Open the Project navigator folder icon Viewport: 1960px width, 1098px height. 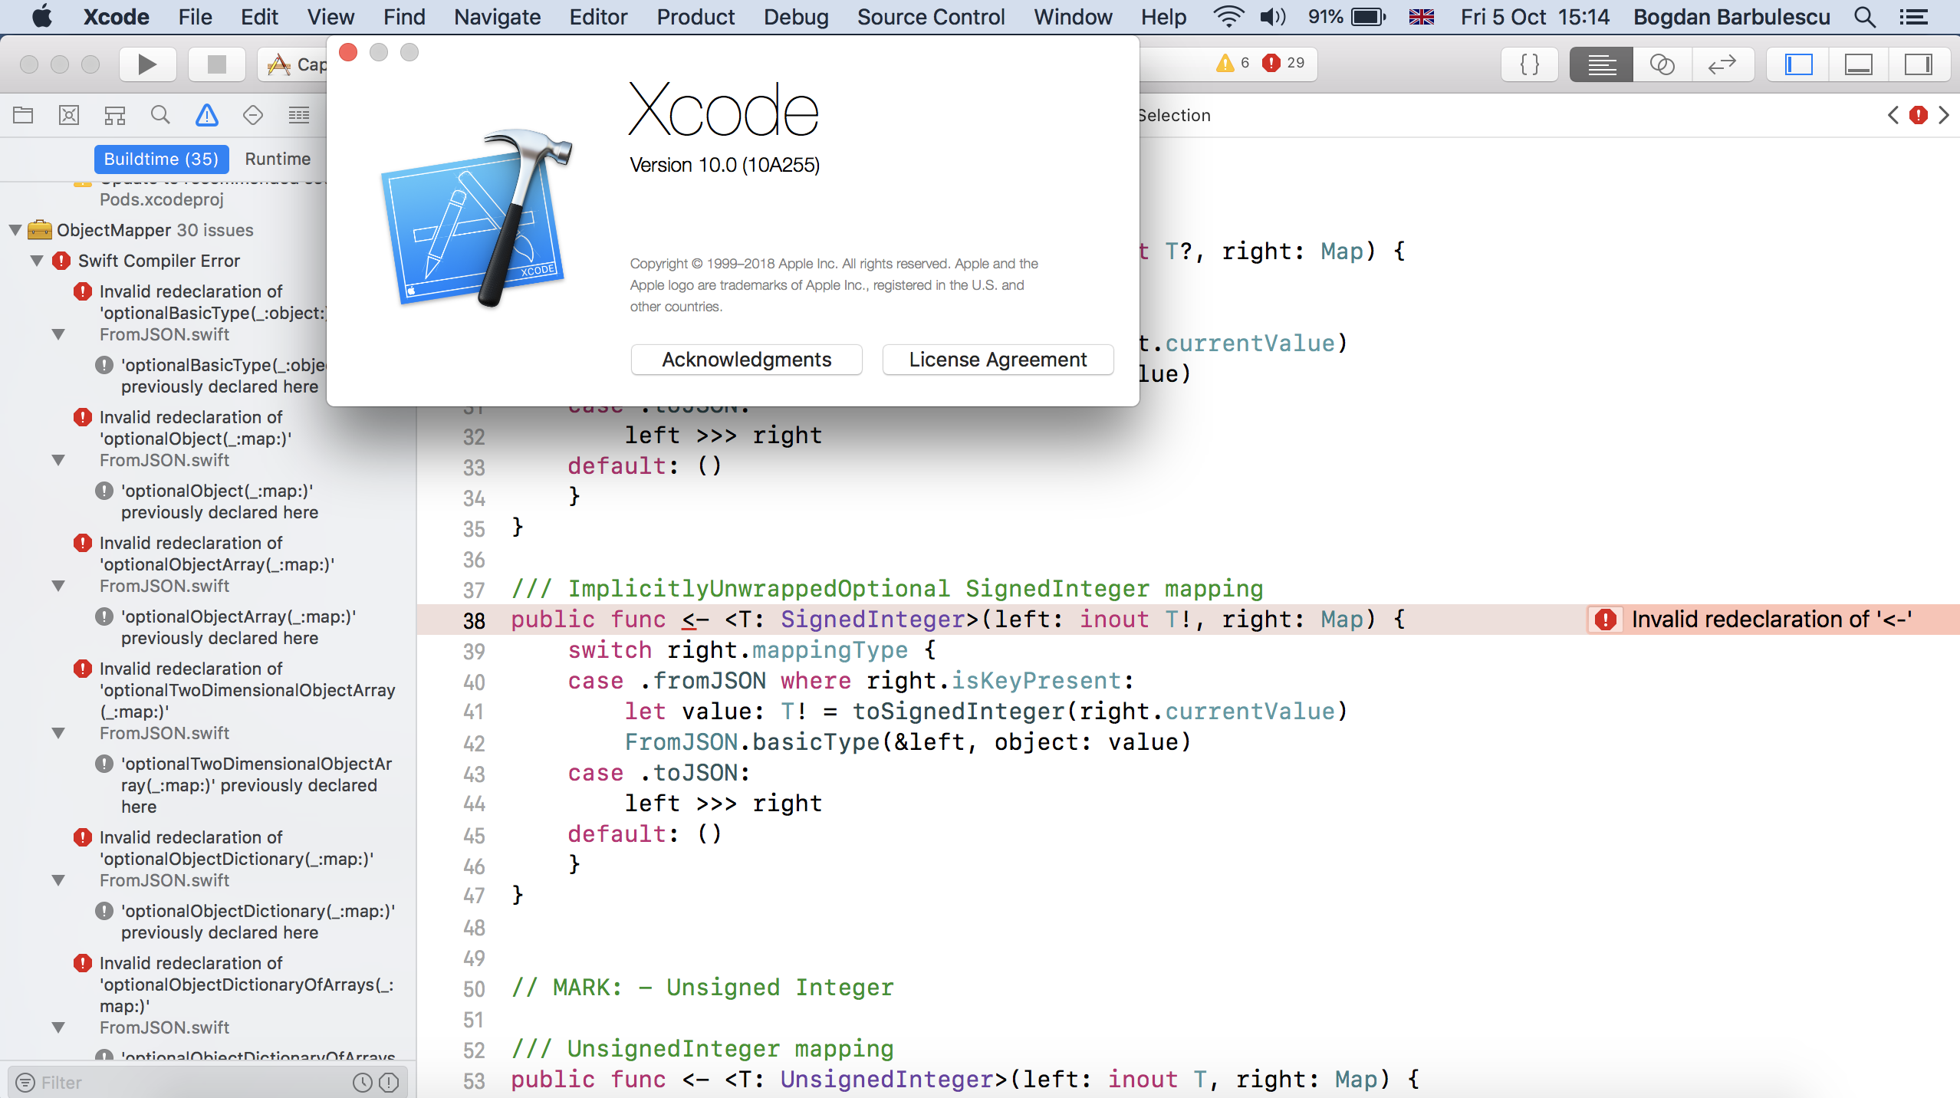[x=23, y=116]
